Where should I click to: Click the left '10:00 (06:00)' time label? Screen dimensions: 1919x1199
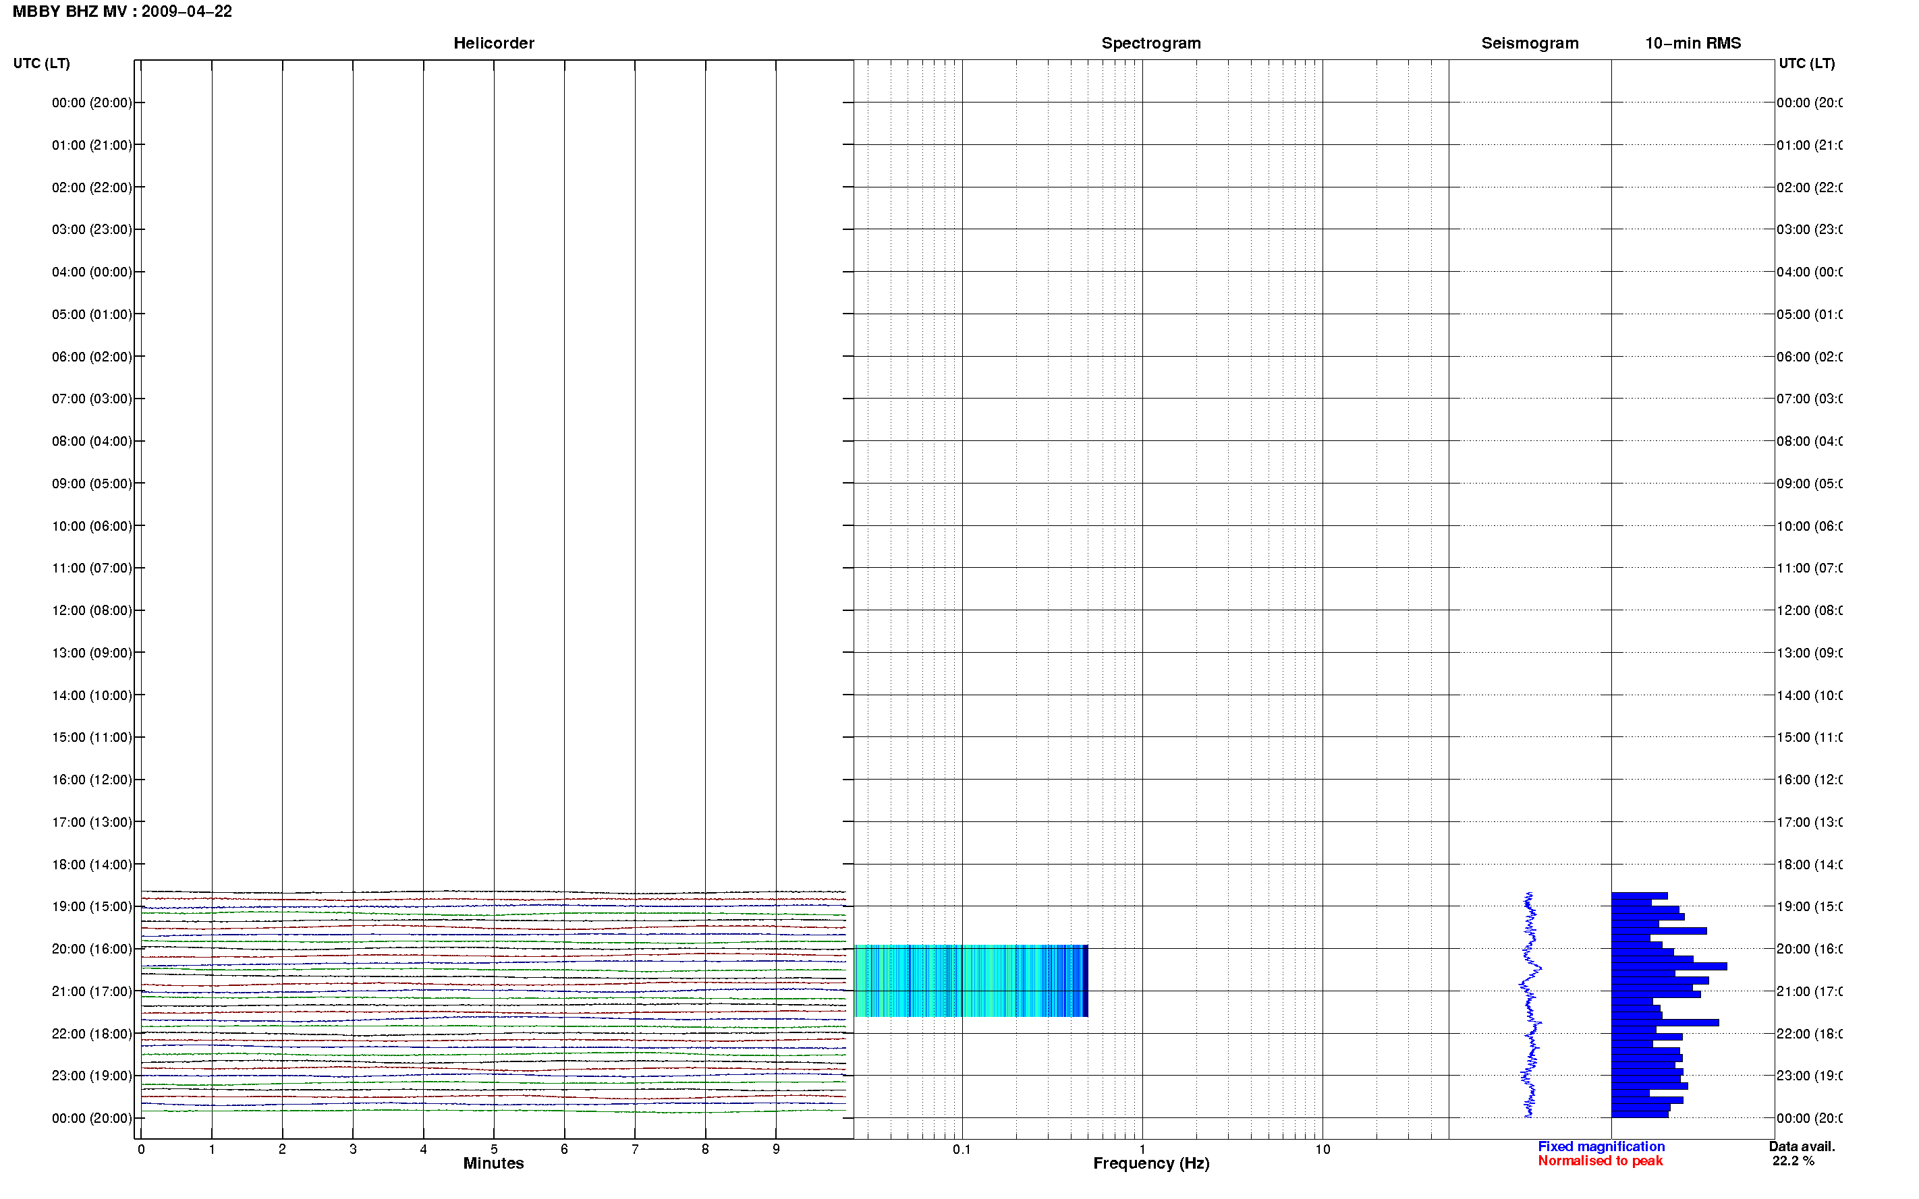[92, 526]
